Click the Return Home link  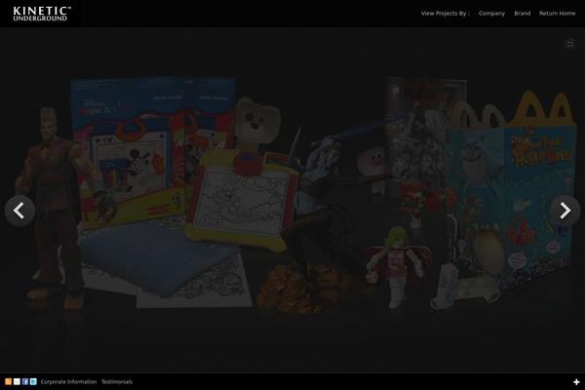[557, 13]
